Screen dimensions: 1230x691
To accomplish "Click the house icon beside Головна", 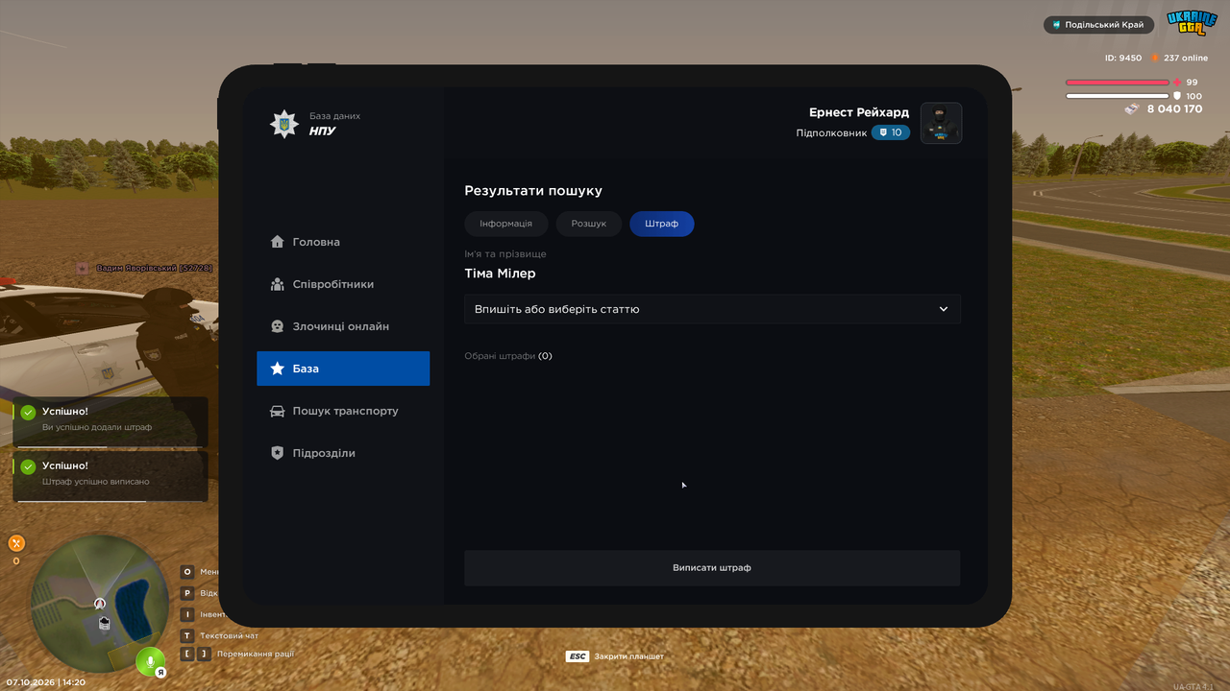I will pos(278,242).
